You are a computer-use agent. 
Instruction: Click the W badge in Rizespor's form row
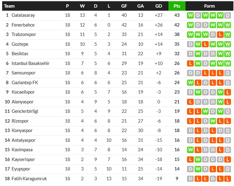click(x=213, y=121)
